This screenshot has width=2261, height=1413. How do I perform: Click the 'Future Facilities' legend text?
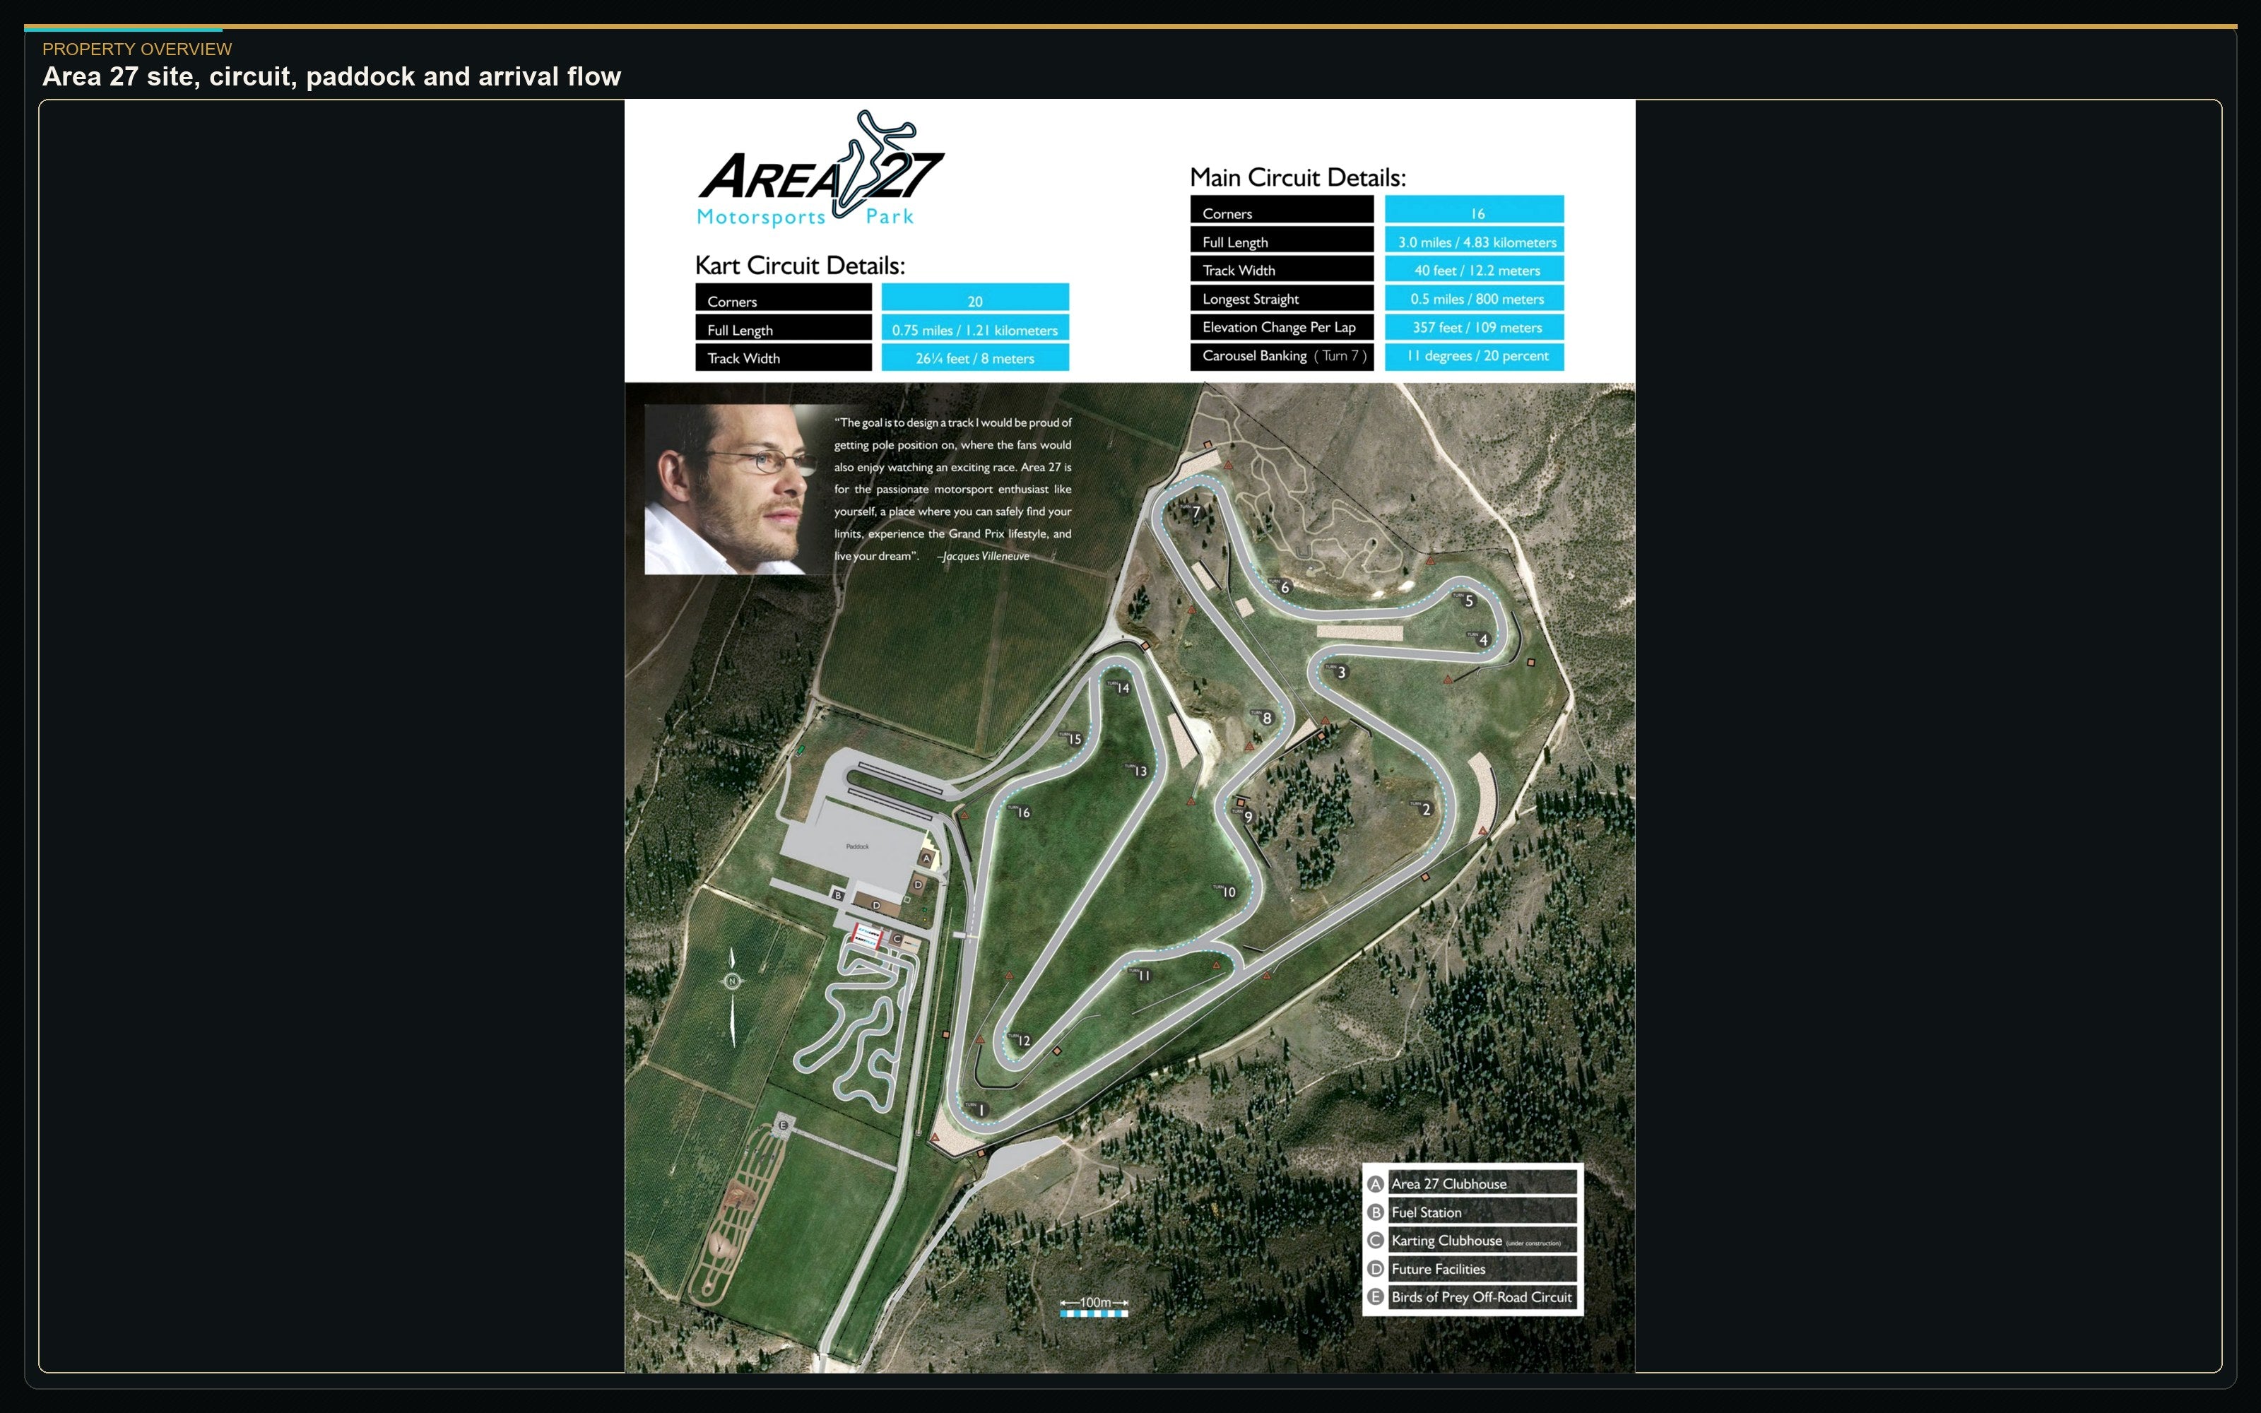point(1439,1269)
